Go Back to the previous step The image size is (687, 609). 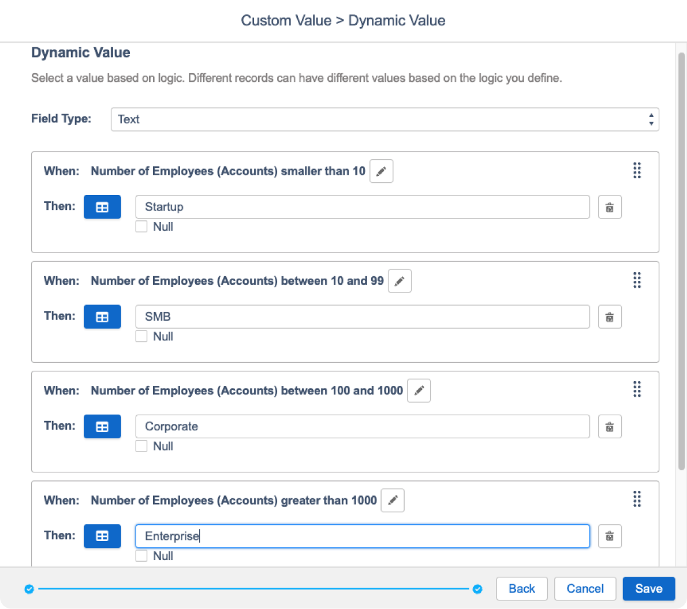tap(521, 589)
